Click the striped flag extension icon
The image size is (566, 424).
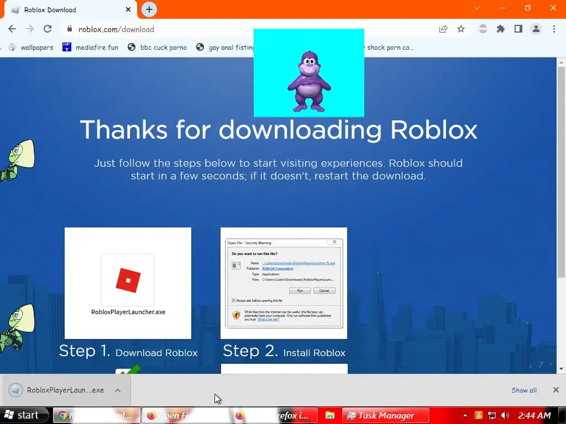point(483,29)
